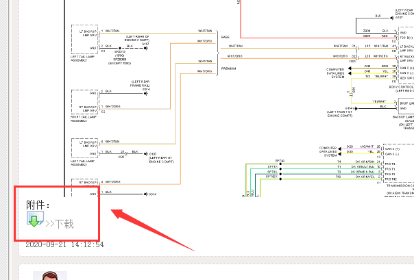Click the post timestamp 2020-09-21 14:12:54
The image size is (414, 280).
coord(64,244)
